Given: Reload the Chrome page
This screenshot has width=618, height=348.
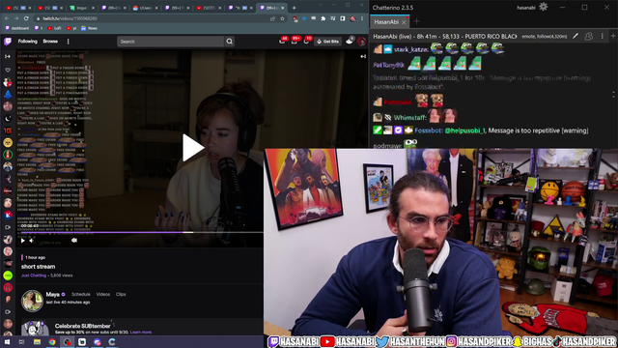Looking at the screenshot, I should [x=26, y=18].
